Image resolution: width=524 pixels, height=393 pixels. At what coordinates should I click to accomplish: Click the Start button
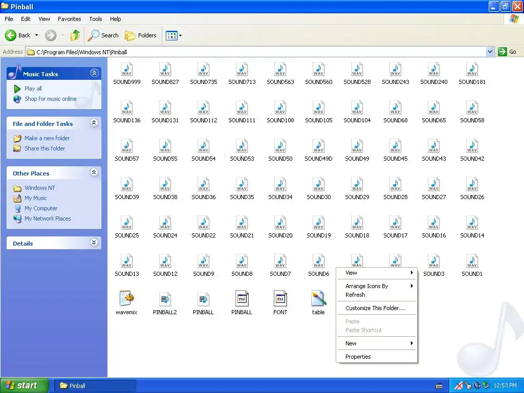(x=25, y=385)
